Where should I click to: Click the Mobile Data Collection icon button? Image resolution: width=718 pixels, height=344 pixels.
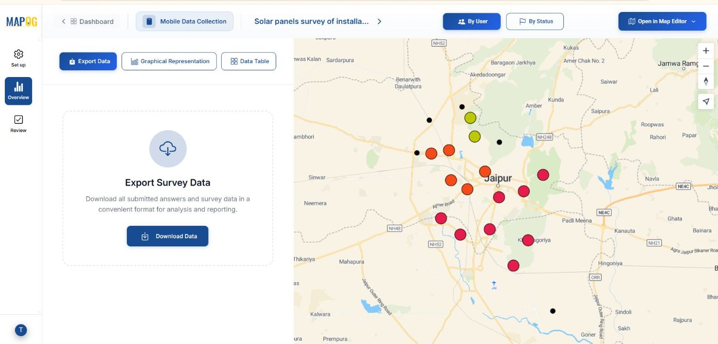(149, 21)
